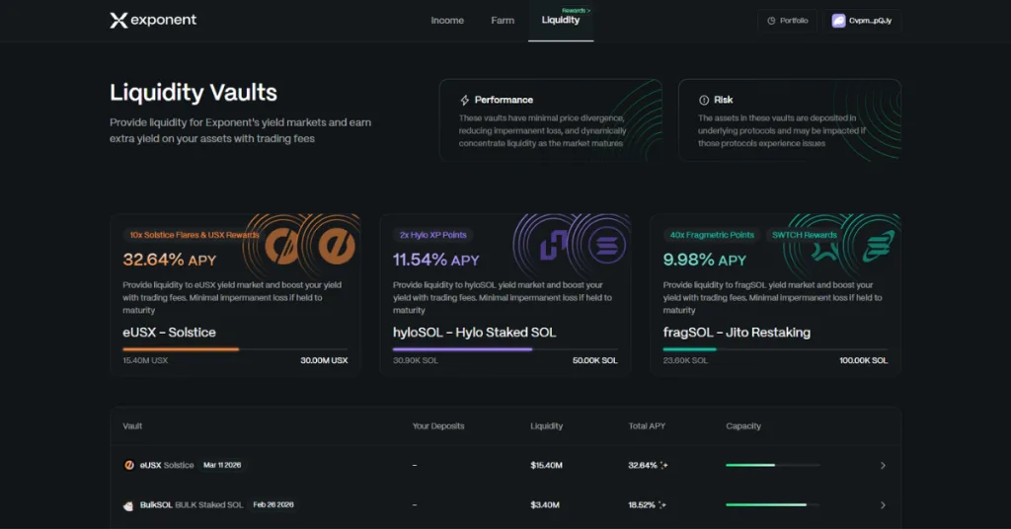Click the Total APY column header
Image resolution: width=1011 pixels, height=529 pixels.
tap(647, 426)
